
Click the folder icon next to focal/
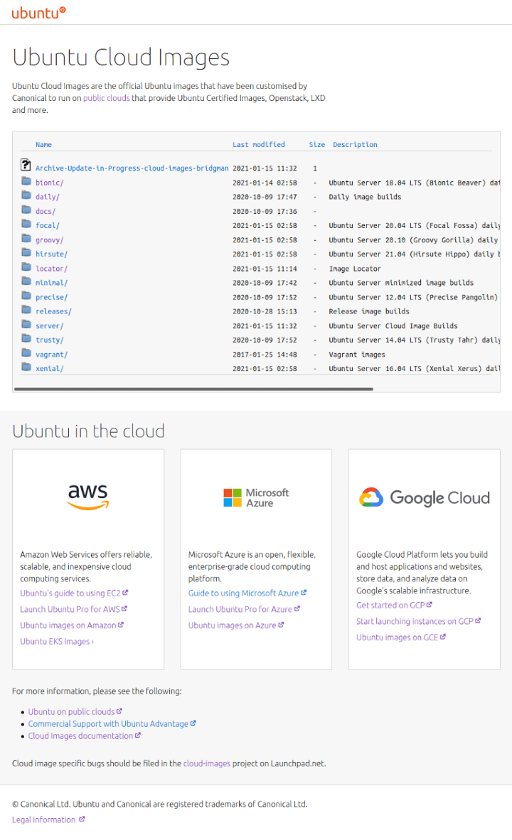point(26,223)
